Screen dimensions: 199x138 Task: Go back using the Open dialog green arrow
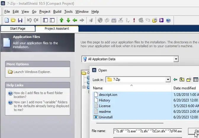click(x=175, y=80)
